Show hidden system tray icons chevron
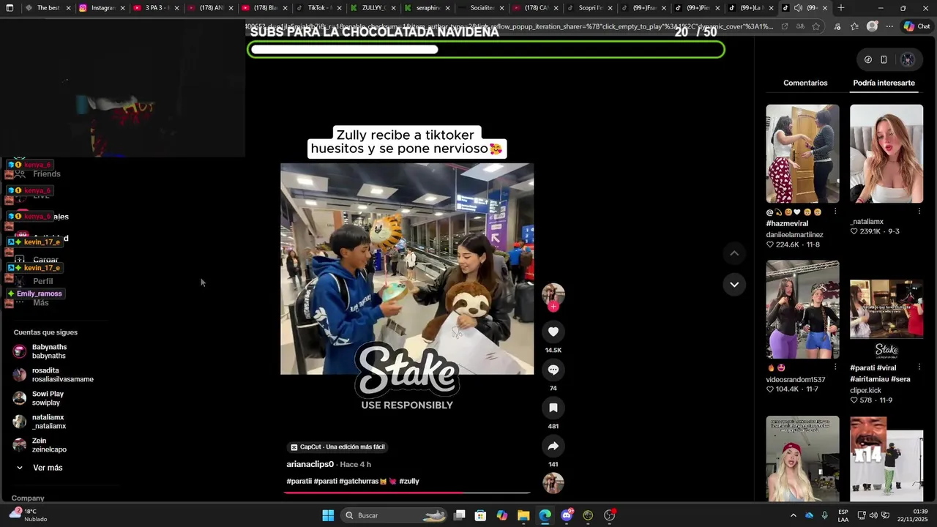This screenshot has height=527, width=937. (793, 515)
